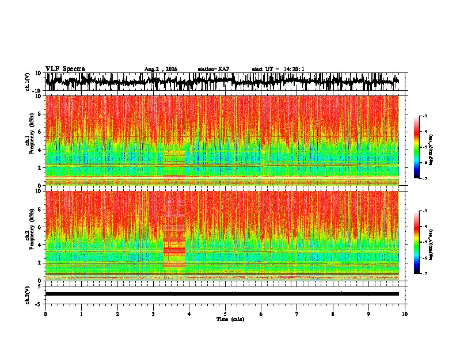This screenshot has width=456, height=352.
Task: Click the start UT 14:20:1 label
Action: pos(278,69)
